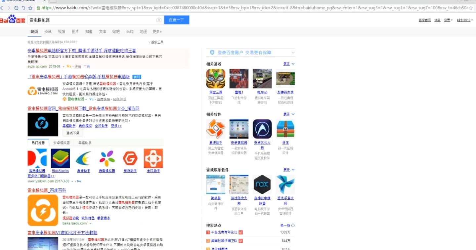Switch to the 视频 tab

coord(62,32)
